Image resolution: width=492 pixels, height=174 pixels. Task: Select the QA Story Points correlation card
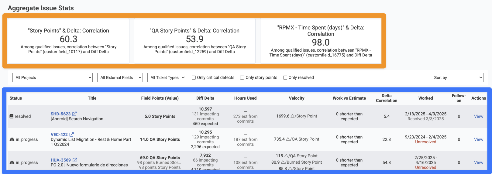(194, 41)
